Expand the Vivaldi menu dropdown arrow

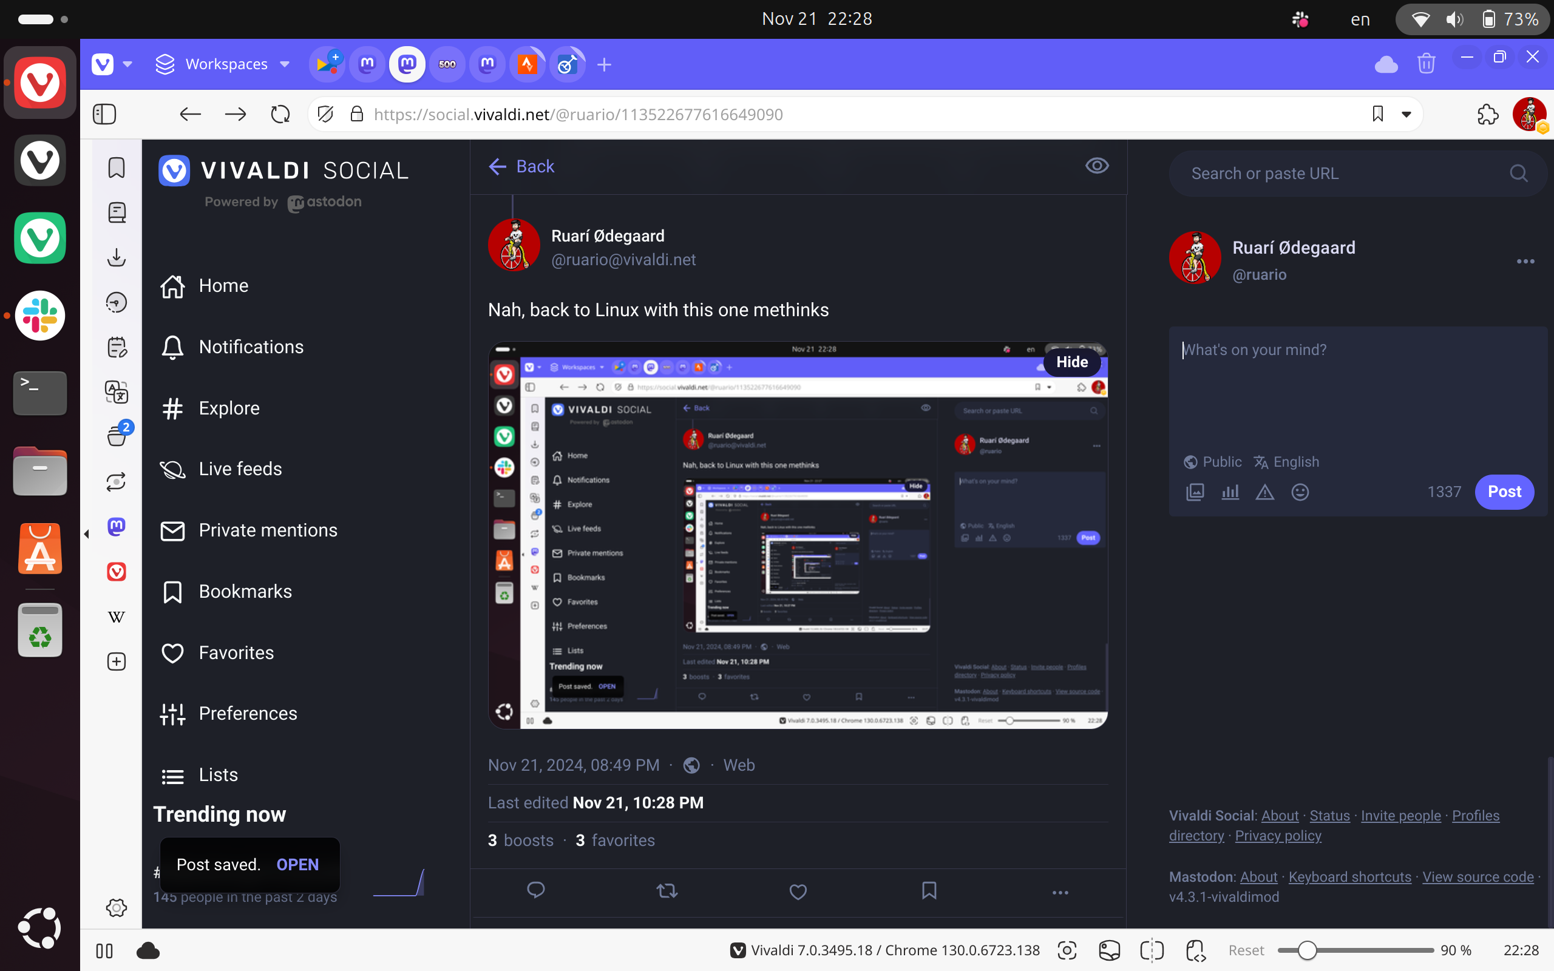(x=127, y=64)
